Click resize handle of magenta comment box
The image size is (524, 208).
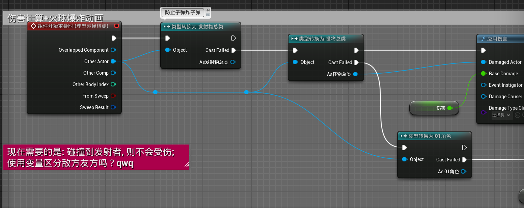click(x=187, y=165)
